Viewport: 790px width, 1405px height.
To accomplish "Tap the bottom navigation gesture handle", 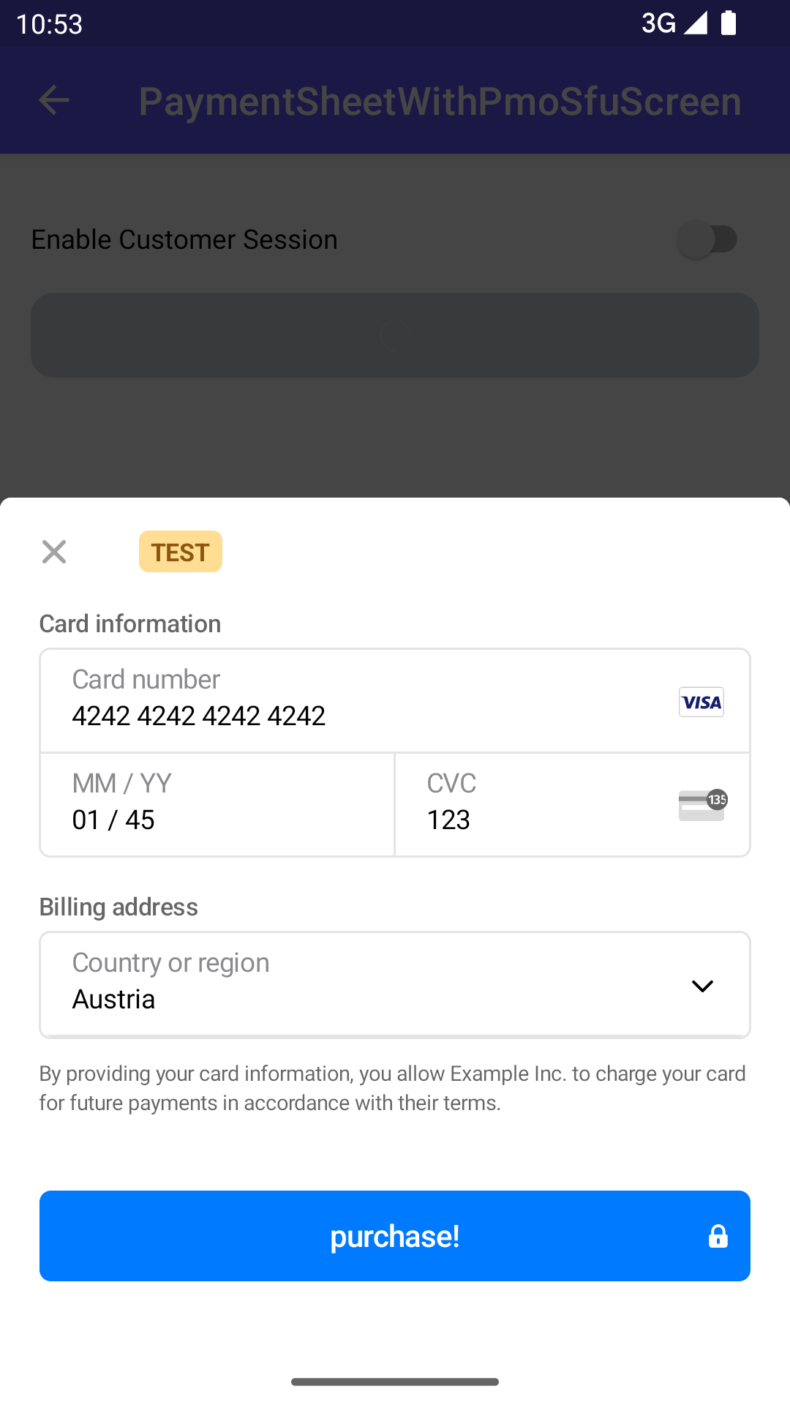I will tap(395, 1382).
